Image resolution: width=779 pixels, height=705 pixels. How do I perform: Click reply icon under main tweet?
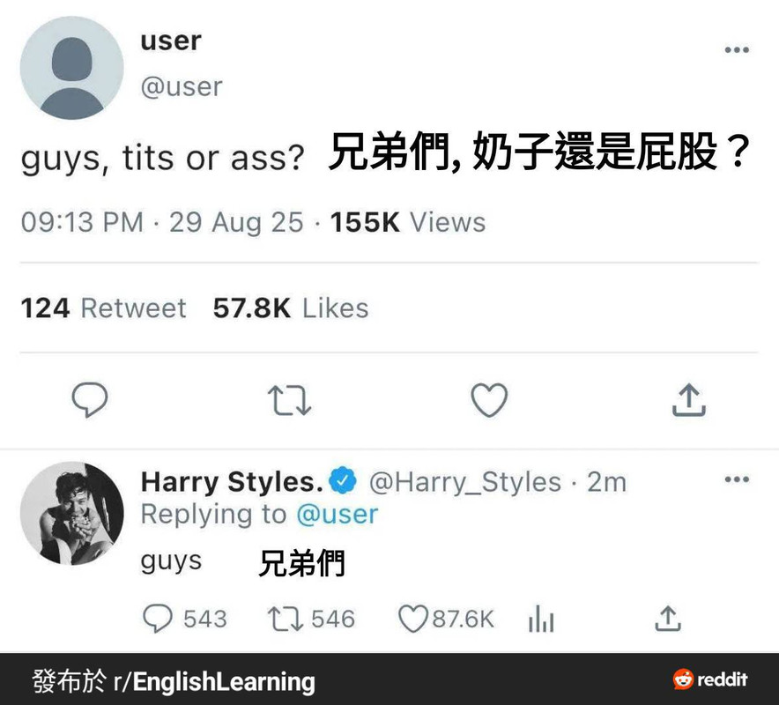[89, 399]
